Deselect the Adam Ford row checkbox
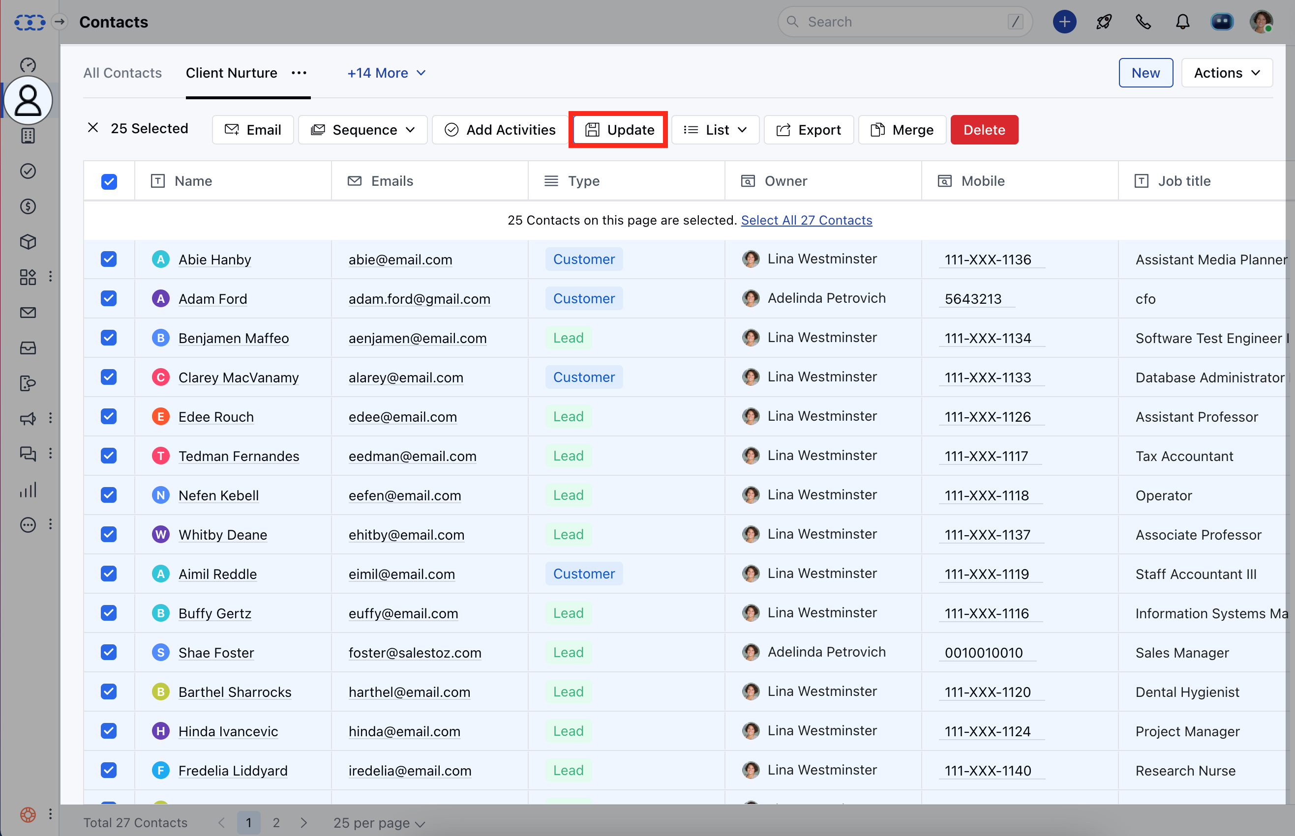1295x836 pixels. [109, 299]
